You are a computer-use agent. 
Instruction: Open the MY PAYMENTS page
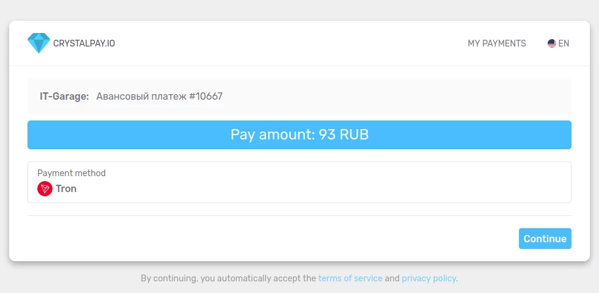pos(496,43)
